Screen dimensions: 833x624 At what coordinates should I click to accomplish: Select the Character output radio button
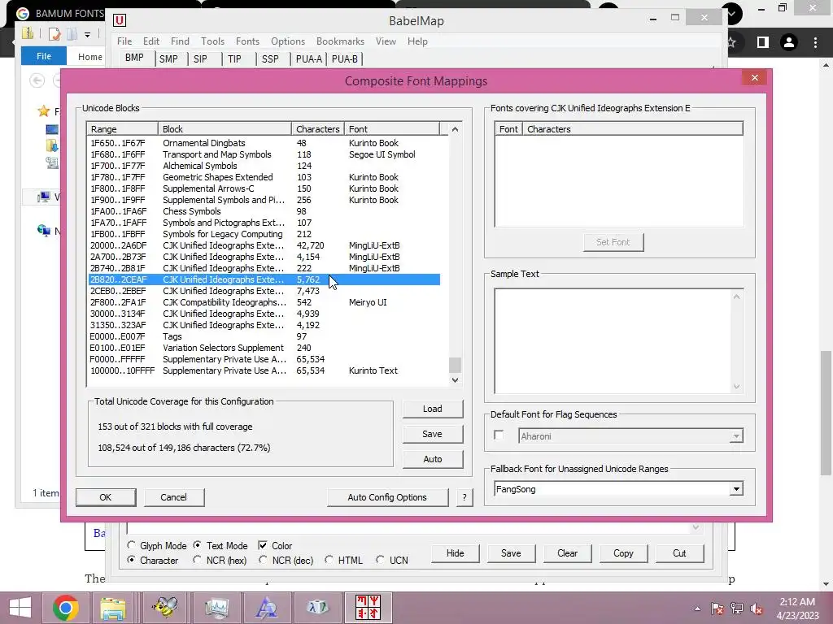pos(131,560)
